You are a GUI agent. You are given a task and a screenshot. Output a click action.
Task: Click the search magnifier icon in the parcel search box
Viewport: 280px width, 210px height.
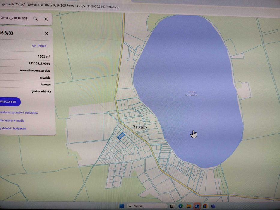pyautogui.click(x=35, y=19)
